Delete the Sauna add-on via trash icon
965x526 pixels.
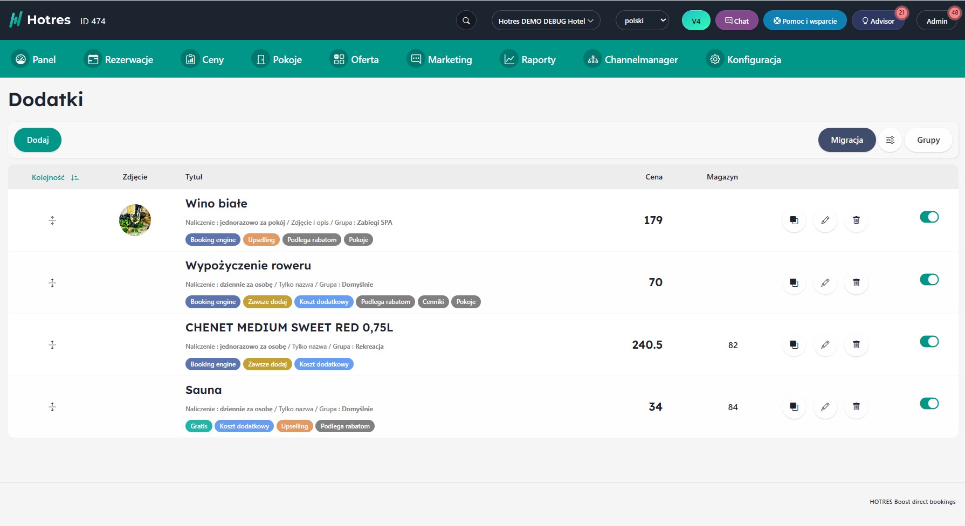pos(856,407)
